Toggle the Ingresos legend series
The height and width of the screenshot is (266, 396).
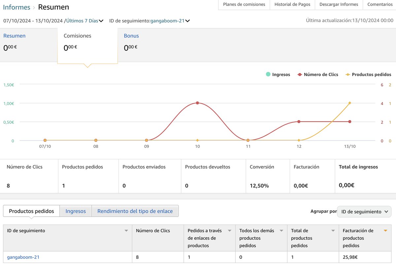pyautogui.click(x=278, y=75)
